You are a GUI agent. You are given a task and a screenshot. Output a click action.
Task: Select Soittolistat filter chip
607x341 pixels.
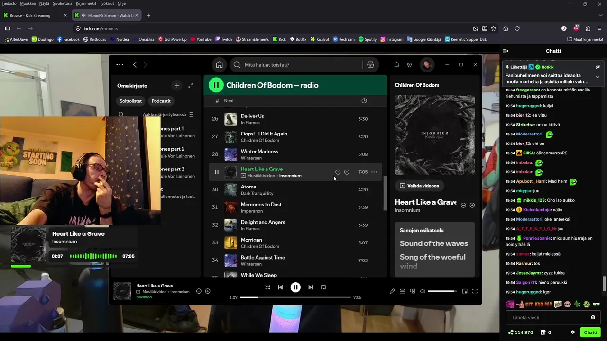(x=130, y=101)
